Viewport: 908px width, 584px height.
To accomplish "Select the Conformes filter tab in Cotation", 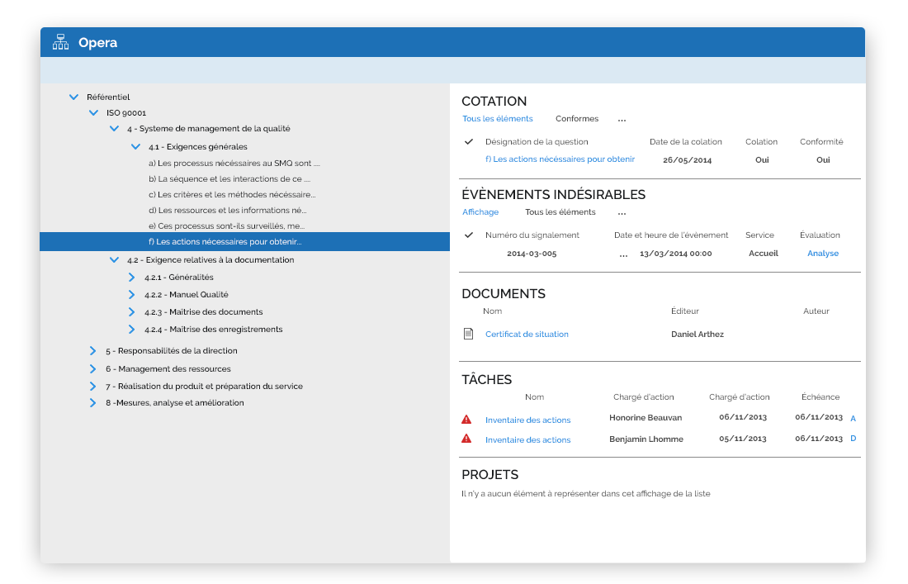I will pos(576,119).
